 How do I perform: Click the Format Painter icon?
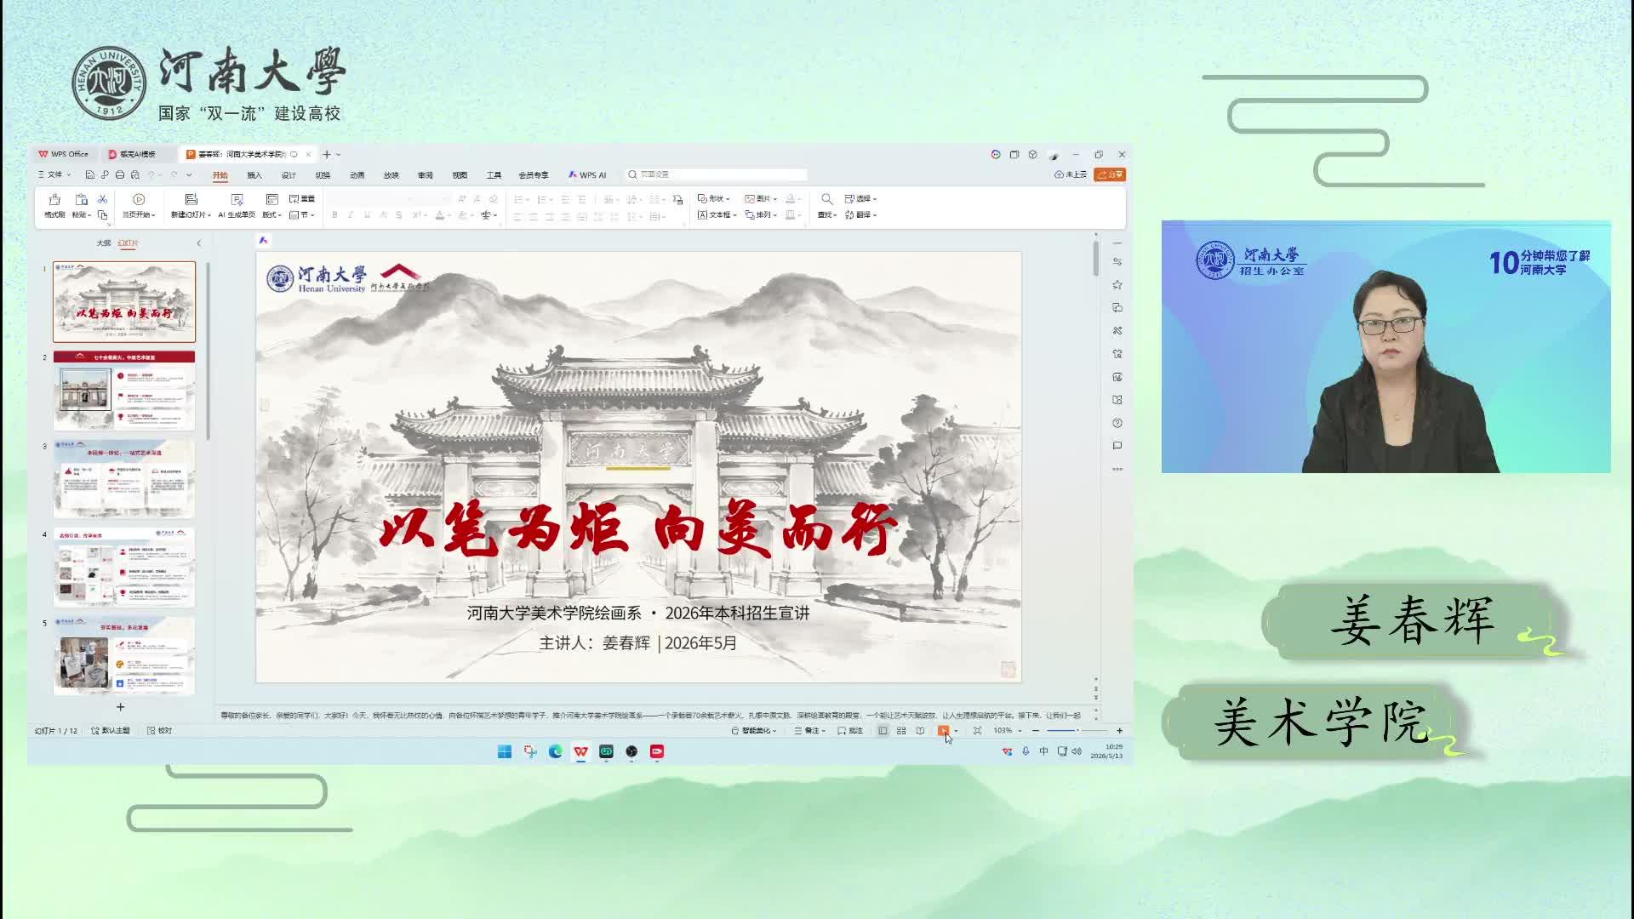pyautogui.click(x=54, y=199)
